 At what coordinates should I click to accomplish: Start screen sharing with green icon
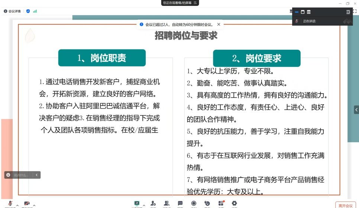(137, 204)
